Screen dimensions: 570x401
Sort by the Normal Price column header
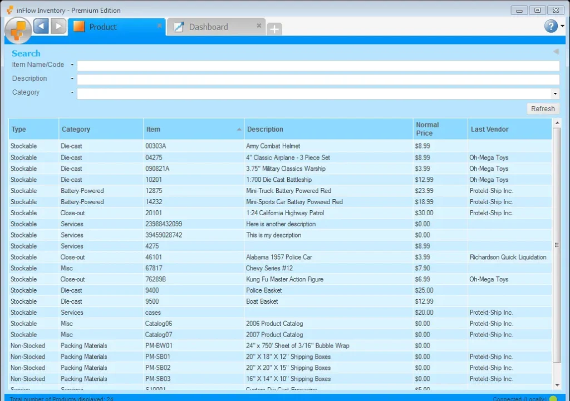point(440,129)
